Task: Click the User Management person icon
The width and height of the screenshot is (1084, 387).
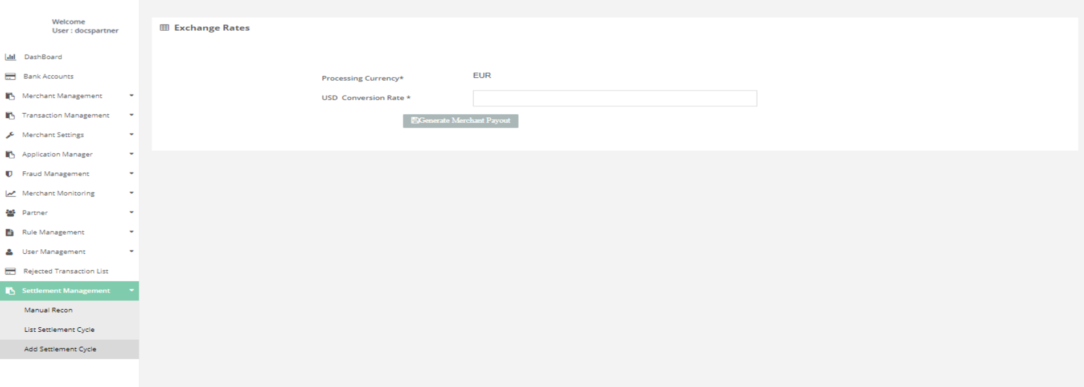Action: (x=9, y=252)
